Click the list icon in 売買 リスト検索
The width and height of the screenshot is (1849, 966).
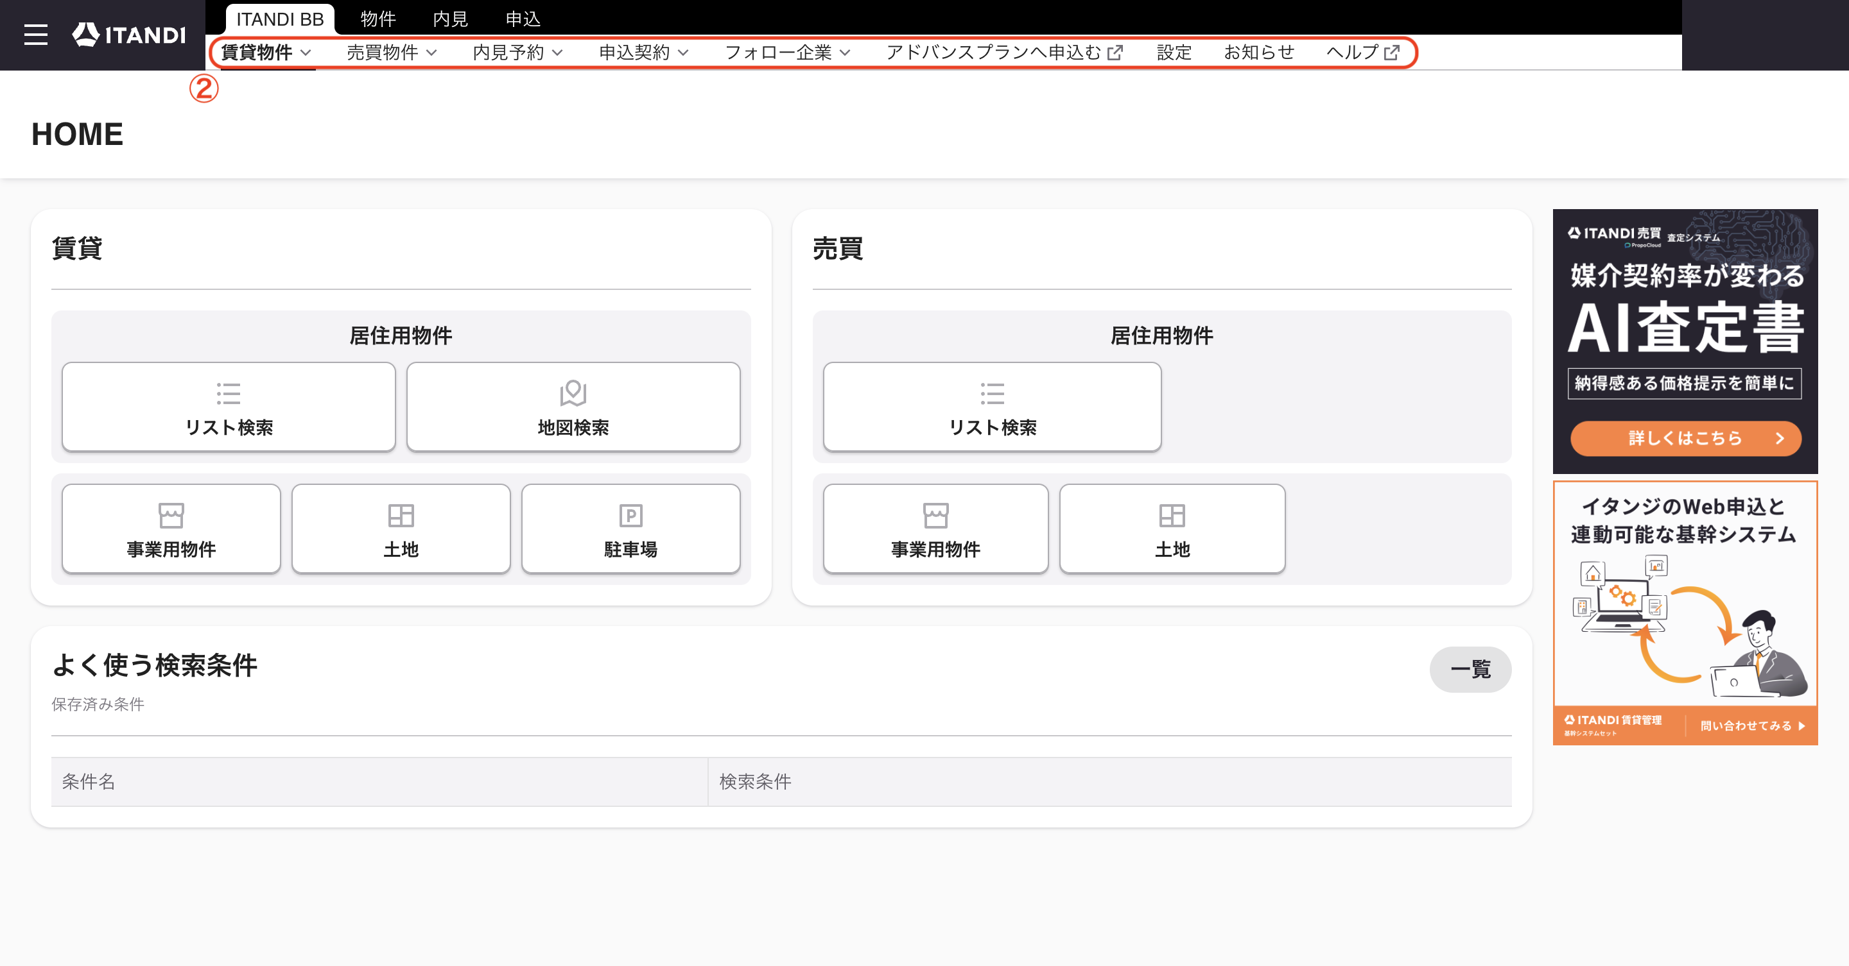993,394
